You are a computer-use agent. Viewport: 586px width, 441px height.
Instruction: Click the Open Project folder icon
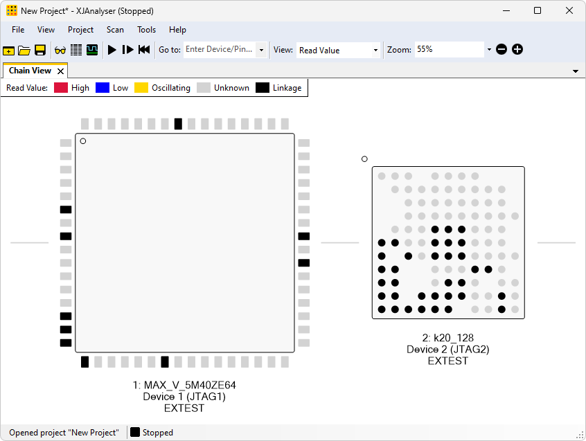pyautogui.click(x=24, y=50)
